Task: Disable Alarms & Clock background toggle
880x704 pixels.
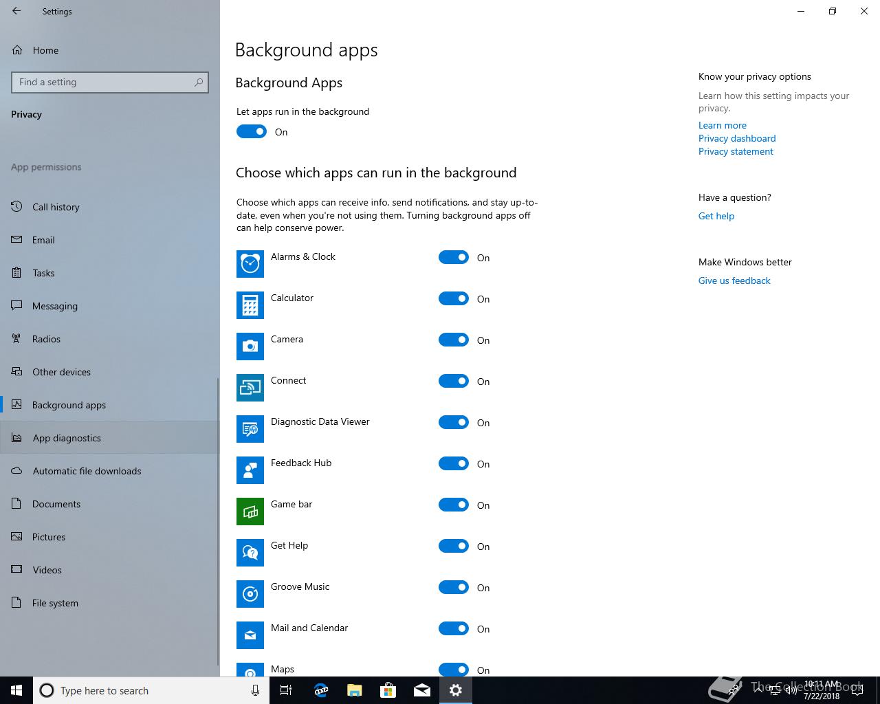Action: point(454,257)
